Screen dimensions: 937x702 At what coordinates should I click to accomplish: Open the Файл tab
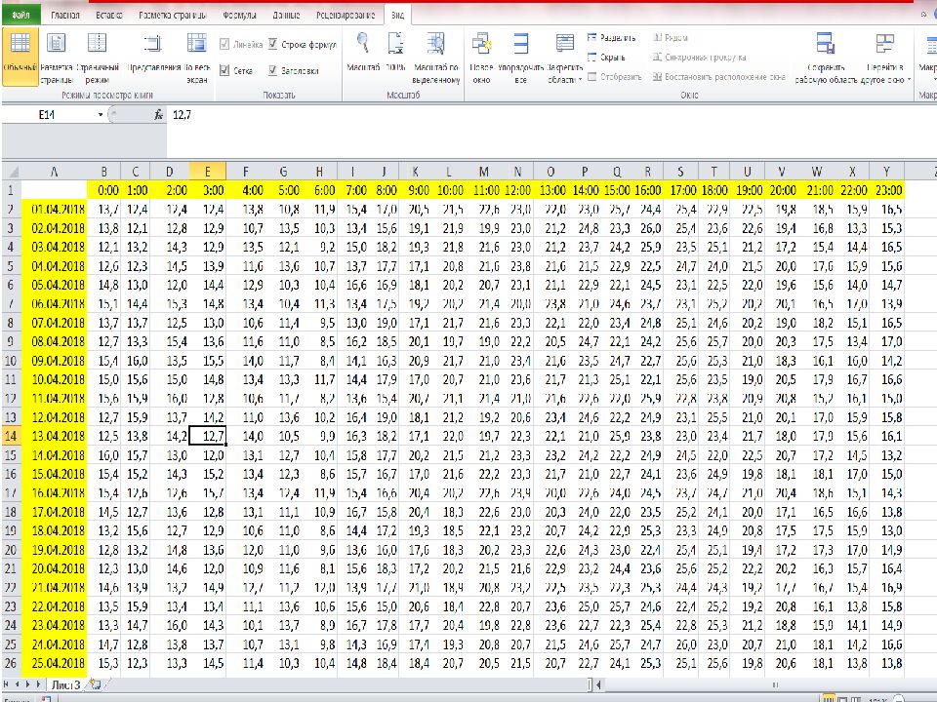tap(20, 17)
